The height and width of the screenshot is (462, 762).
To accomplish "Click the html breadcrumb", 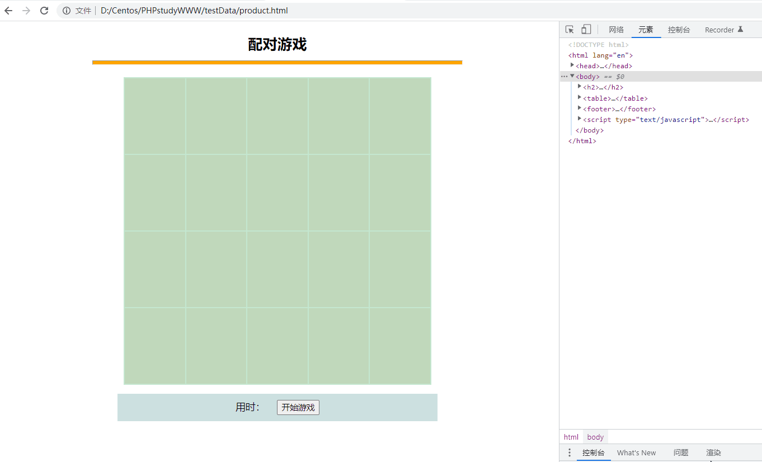I will (571, 437).
